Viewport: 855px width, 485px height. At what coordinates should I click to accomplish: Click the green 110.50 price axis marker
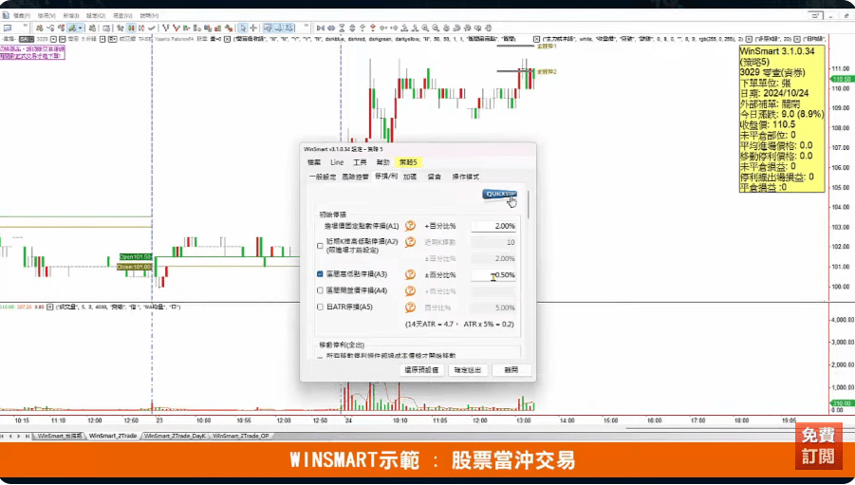(842, 79)
